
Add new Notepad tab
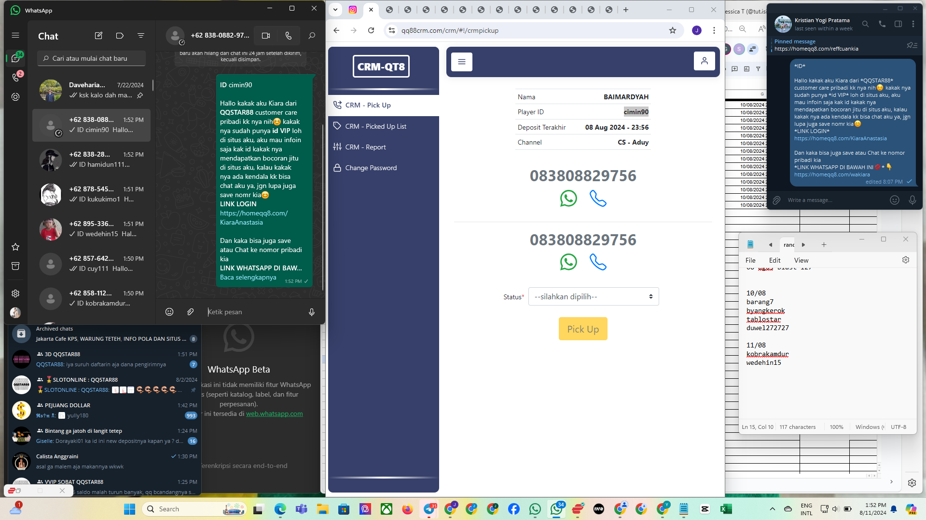tap(824, 245)
